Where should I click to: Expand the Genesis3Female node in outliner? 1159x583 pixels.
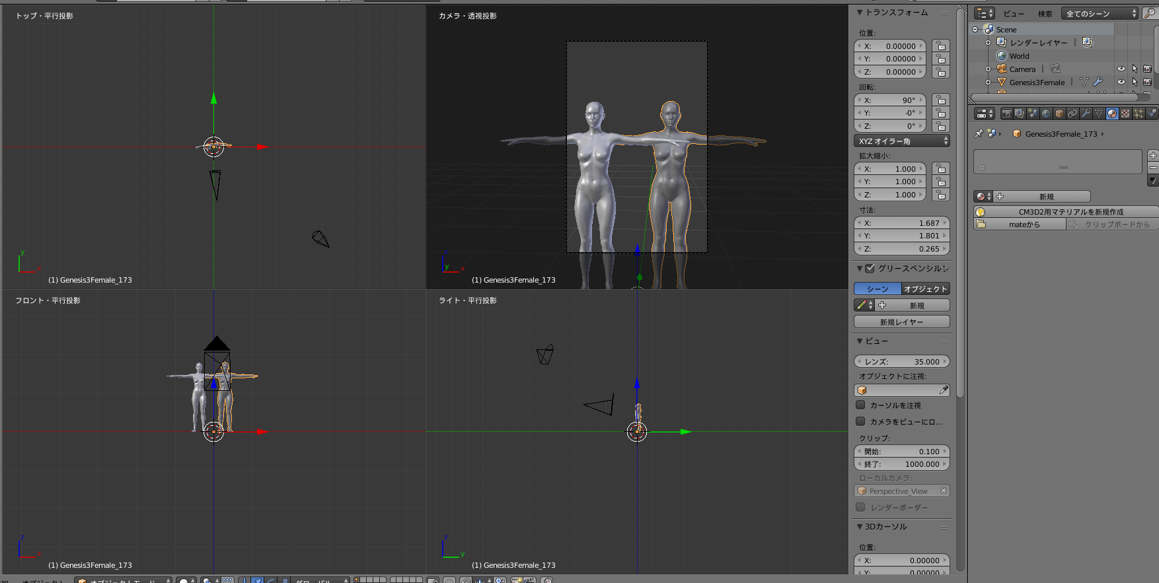tap(988, 82)
